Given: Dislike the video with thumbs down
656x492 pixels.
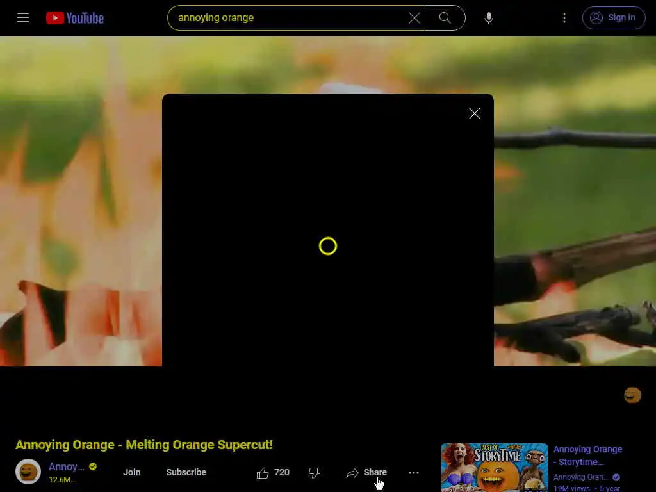Looking at the screenshot, I should [x=315, y=472].
